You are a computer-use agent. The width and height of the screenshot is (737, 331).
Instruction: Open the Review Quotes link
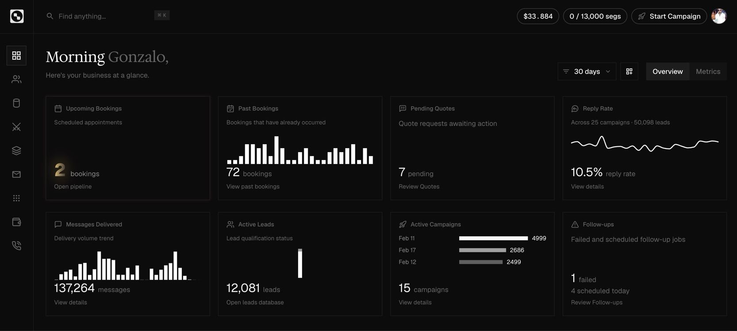tap(419, 186)
